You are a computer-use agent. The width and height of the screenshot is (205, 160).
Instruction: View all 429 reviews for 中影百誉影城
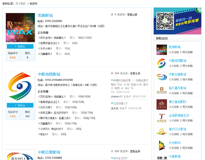[135, 151]
